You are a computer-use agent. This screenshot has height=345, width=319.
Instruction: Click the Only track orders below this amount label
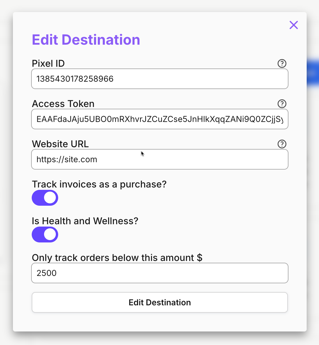[117, 258]
